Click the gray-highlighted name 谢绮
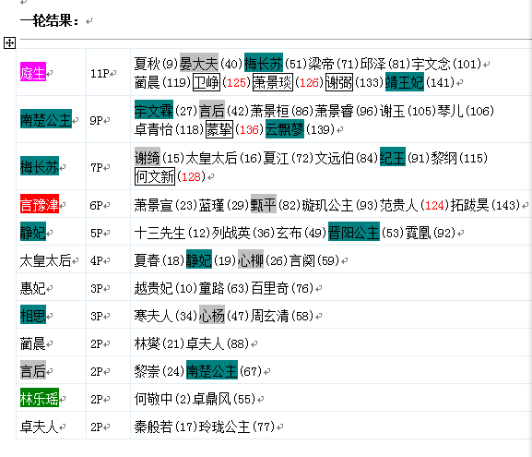Image resolution: width=532 pixels, height=457 pixels. (148, 158)
